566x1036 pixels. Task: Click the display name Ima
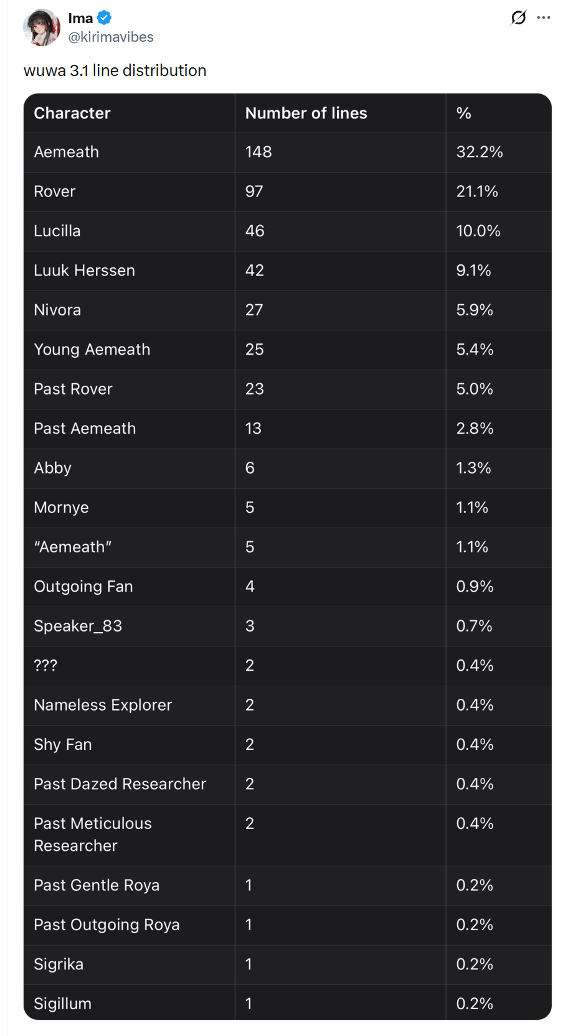click(x=80, y=18)
